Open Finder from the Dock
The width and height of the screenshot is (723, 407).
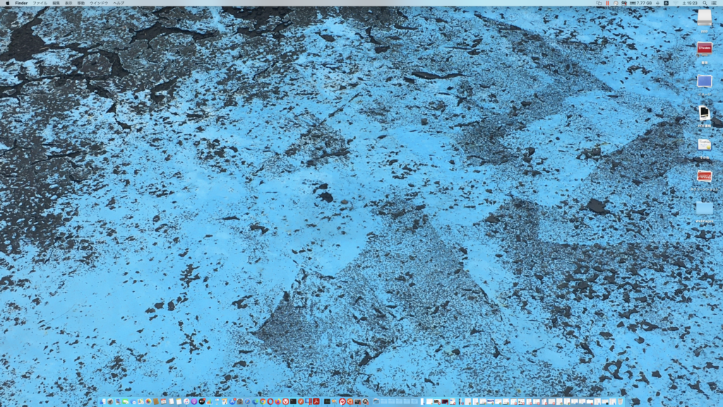[x=103, y=401]
